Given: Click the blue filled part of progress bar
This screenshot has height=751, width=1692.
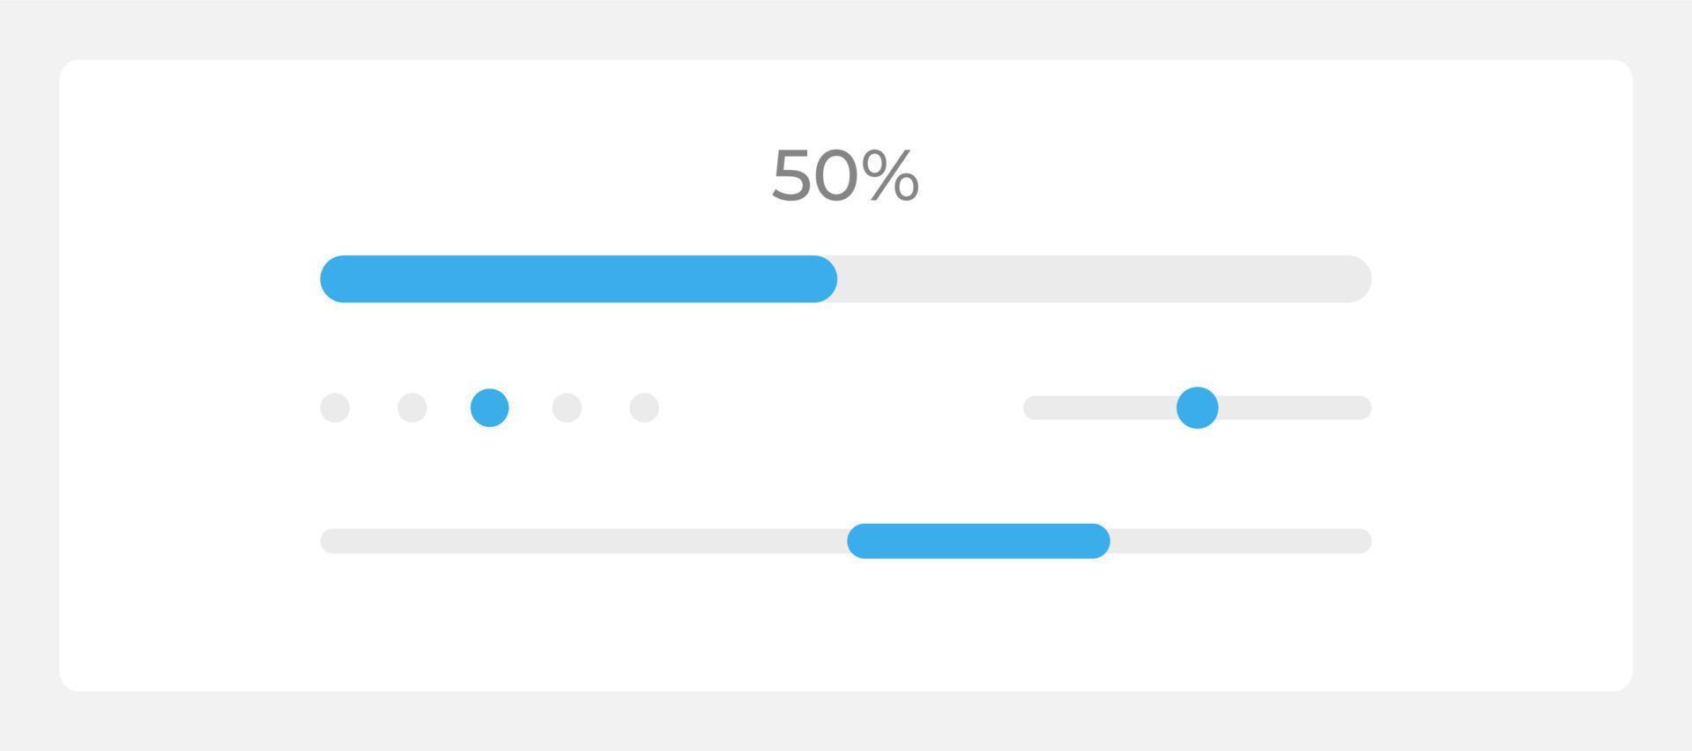Looking at the screenshot, I should pos(578,279).
